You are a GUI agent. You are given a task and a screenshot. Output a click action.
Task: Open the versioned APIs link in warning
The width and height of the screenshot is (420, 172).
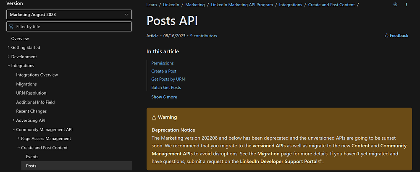point(269,146)
